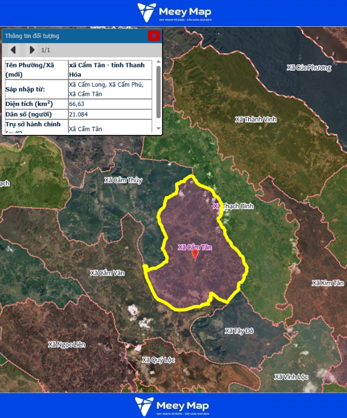Click the Diện tích value cell 66,63
347x418 pixels.
[111, 104]
